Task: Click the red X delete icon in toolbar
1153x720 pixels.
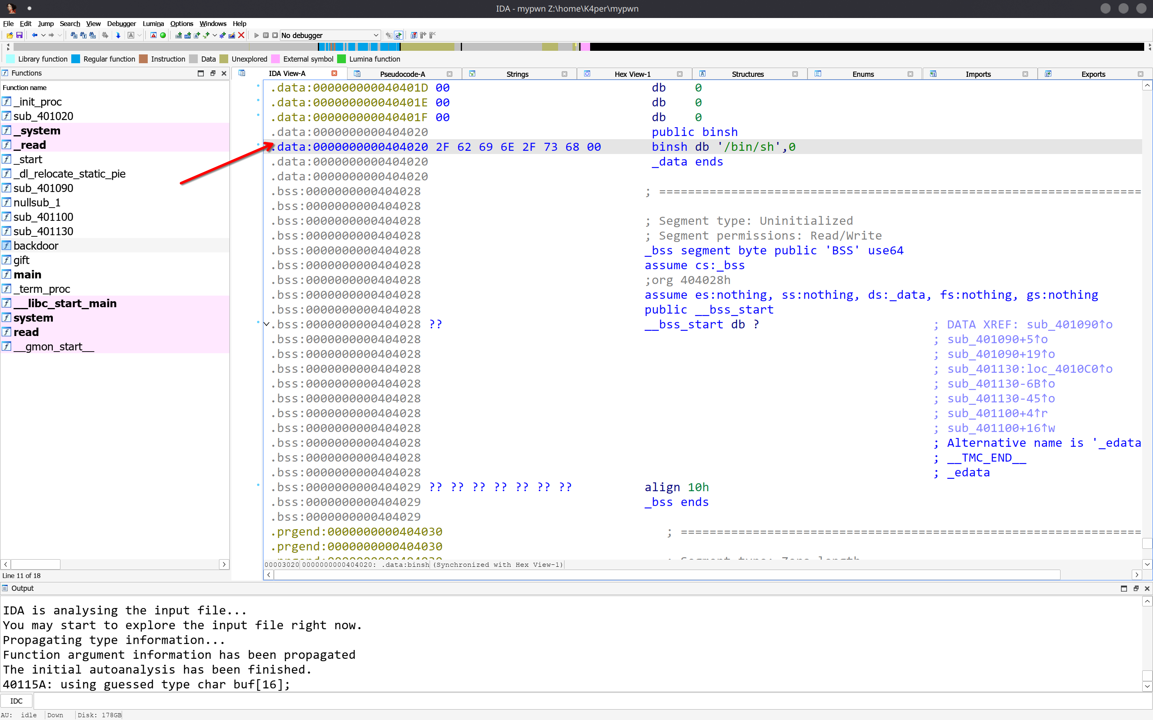Action: pyautogui.click(x=241, y=35)
